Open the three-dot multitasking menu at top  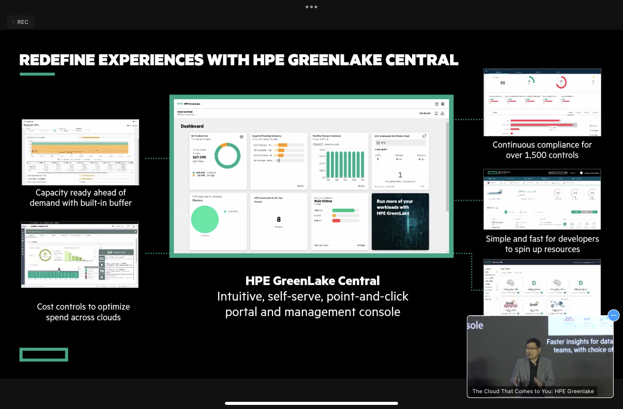click(311, 7)
